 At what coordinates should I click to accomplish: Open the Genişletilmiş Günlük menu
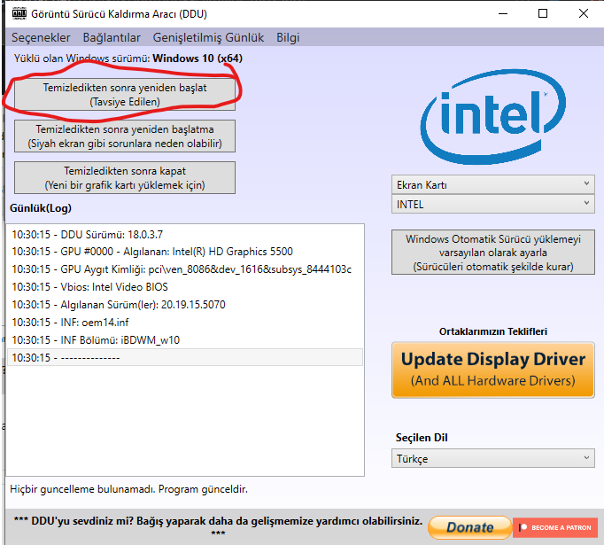pyautogui.click(x=208, y=37)
